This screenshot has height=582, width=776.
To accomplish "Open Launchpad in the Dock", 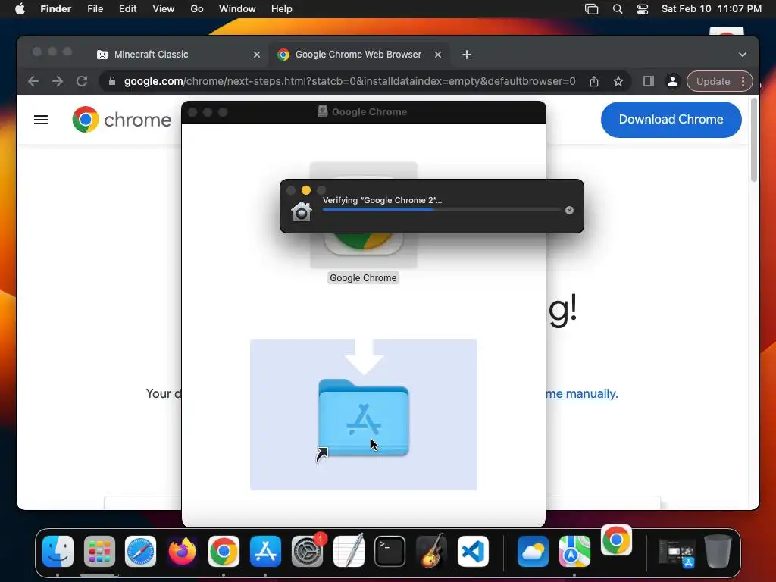I will pos(99,551).
